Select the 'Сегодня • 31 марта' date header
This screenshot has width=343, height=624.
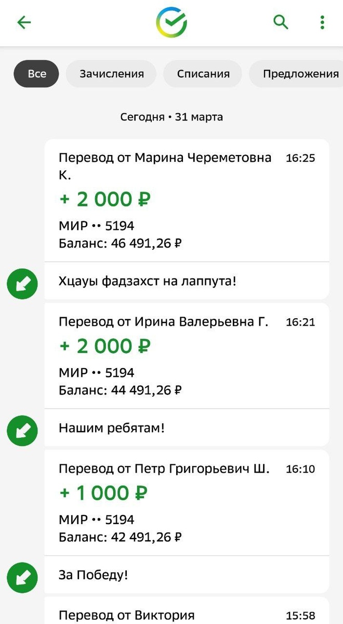pyautogui.click(x=171, y=116)
